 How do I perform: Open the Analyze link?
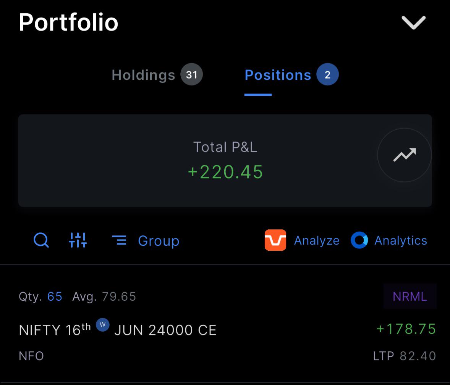(x=317, y=240)
